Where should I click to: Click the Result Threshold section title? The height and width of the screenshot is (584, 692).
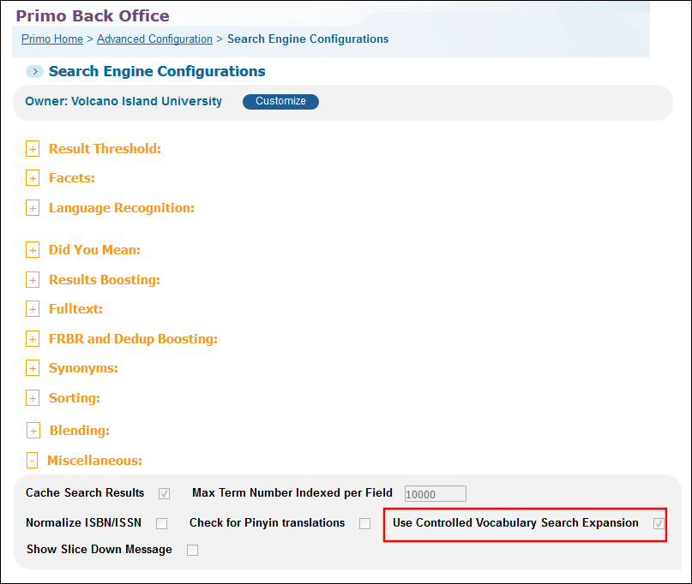tap(105, 149)
